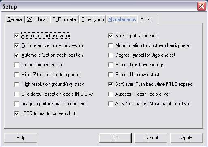Enable High resolution ground/sky track
The image size is (208, 147).
17,84
